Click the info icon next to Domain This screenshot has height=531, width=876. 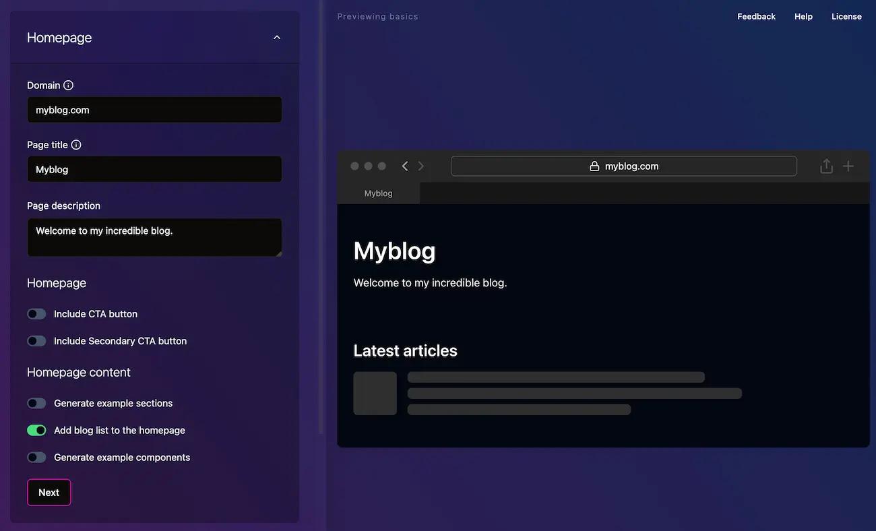pyautogui.click(x=69, y=85)
